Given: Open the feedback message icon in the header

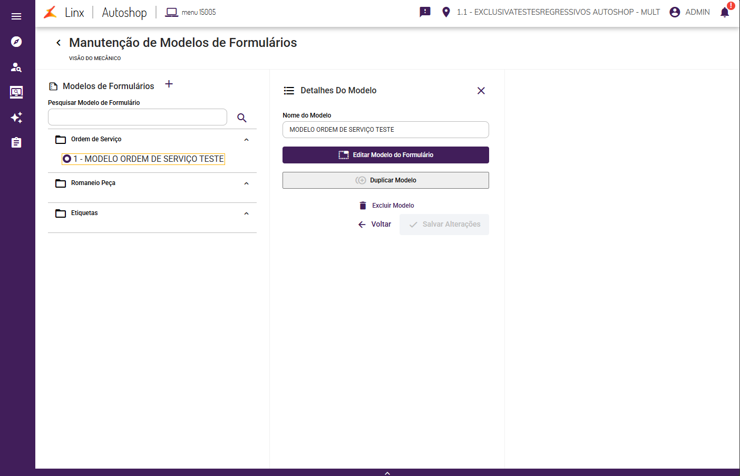Looking at the screenshot, I should tap(425, 12).
